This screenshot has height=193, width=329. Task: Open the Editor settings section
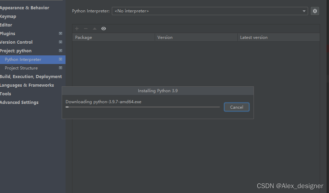coord(6,25)
